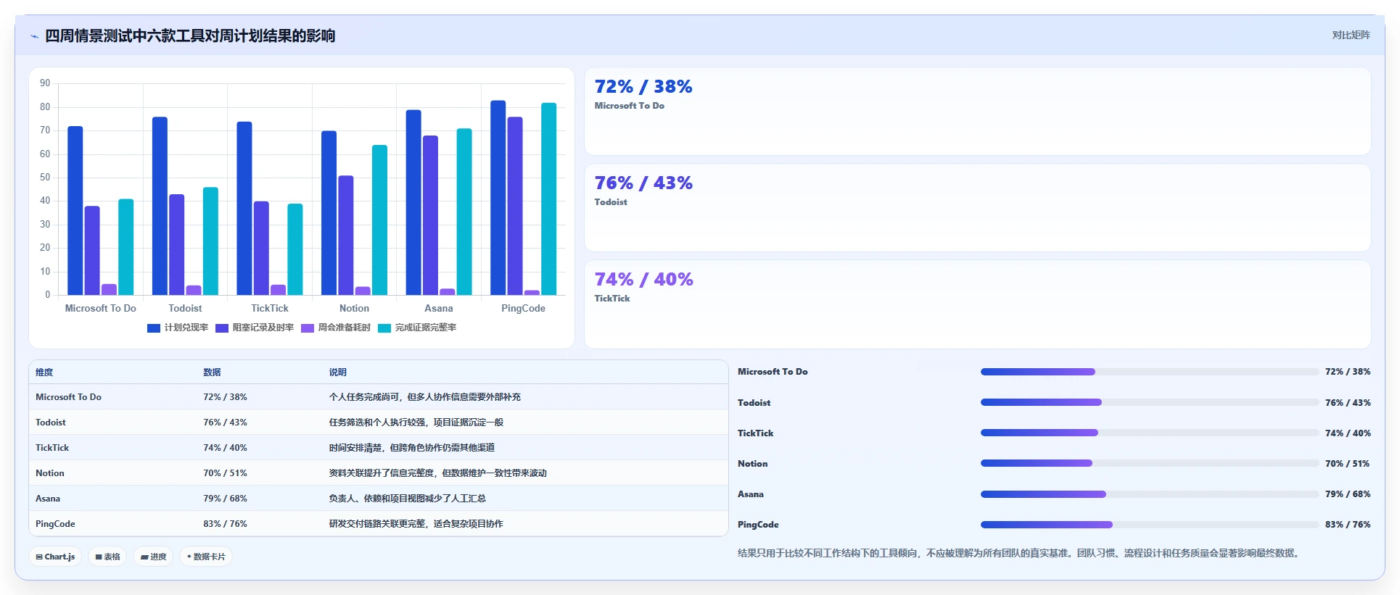Click the Todoist 完成证据完整率 chart bar

click(210, 241)
